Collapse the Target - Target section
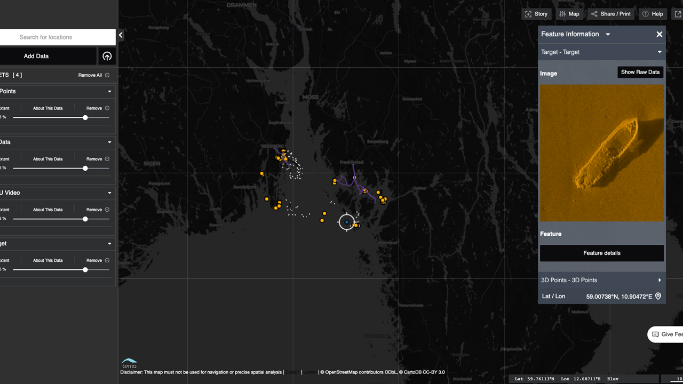Viewport: 683px width, 384px height. pos(660,52)
